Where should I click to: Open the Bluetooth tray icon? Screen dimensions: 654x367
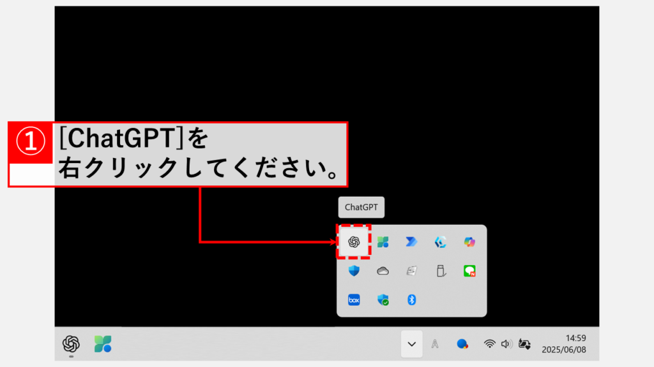[411, 299]
